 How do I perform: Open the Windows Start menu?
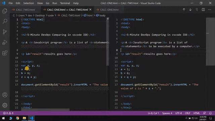[x=3, y=118]
